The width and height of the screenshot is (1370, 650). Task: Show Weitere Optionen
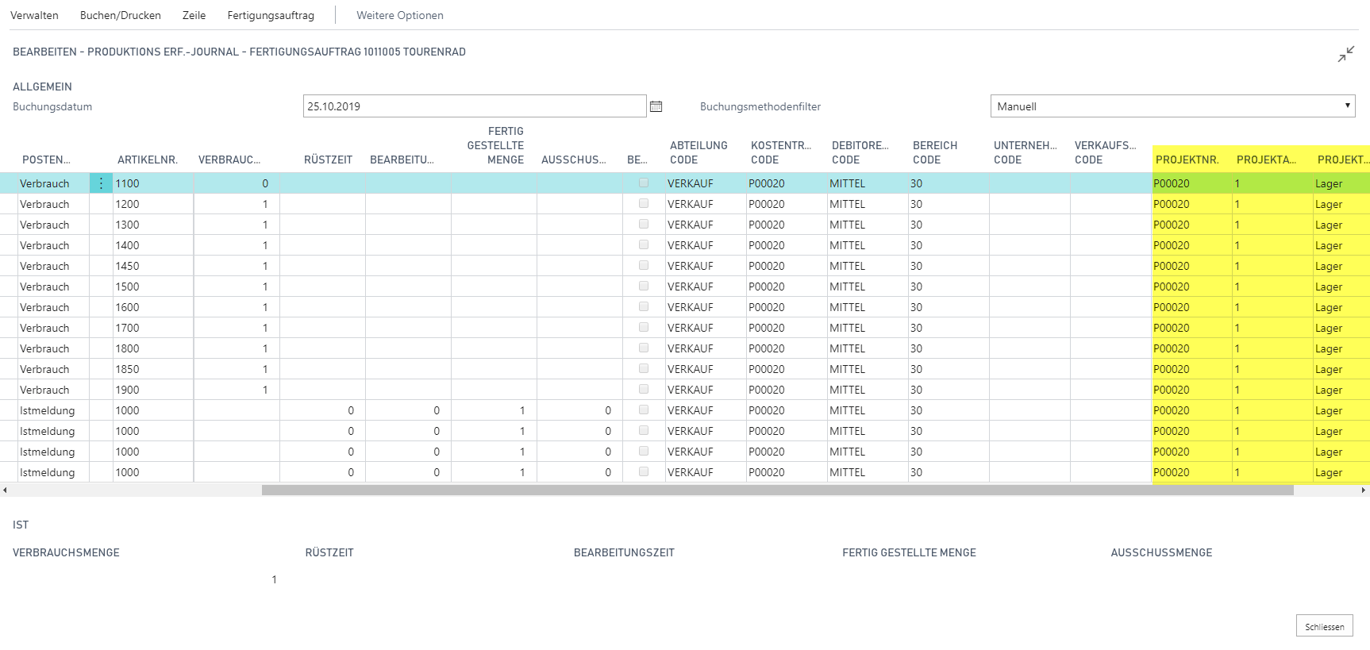[x=400, y=15]
